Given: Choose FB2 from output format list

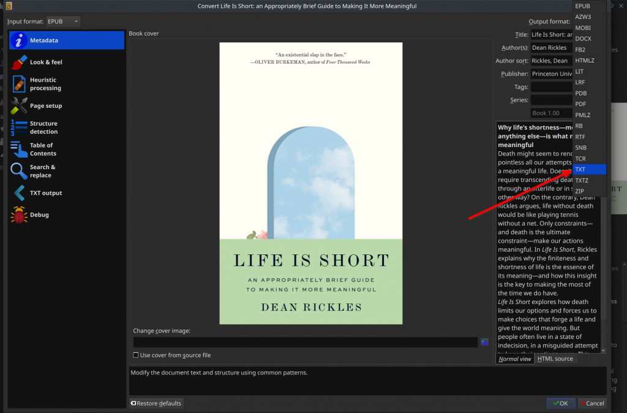Looking at the screenshot, I should [x=589, y=50].
